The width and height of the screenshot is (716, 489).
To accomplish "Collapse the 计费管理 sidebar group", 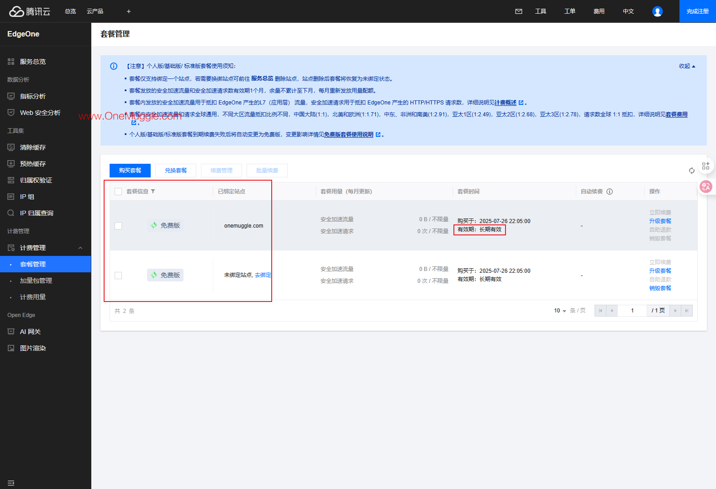I will [x=80, y=248].
